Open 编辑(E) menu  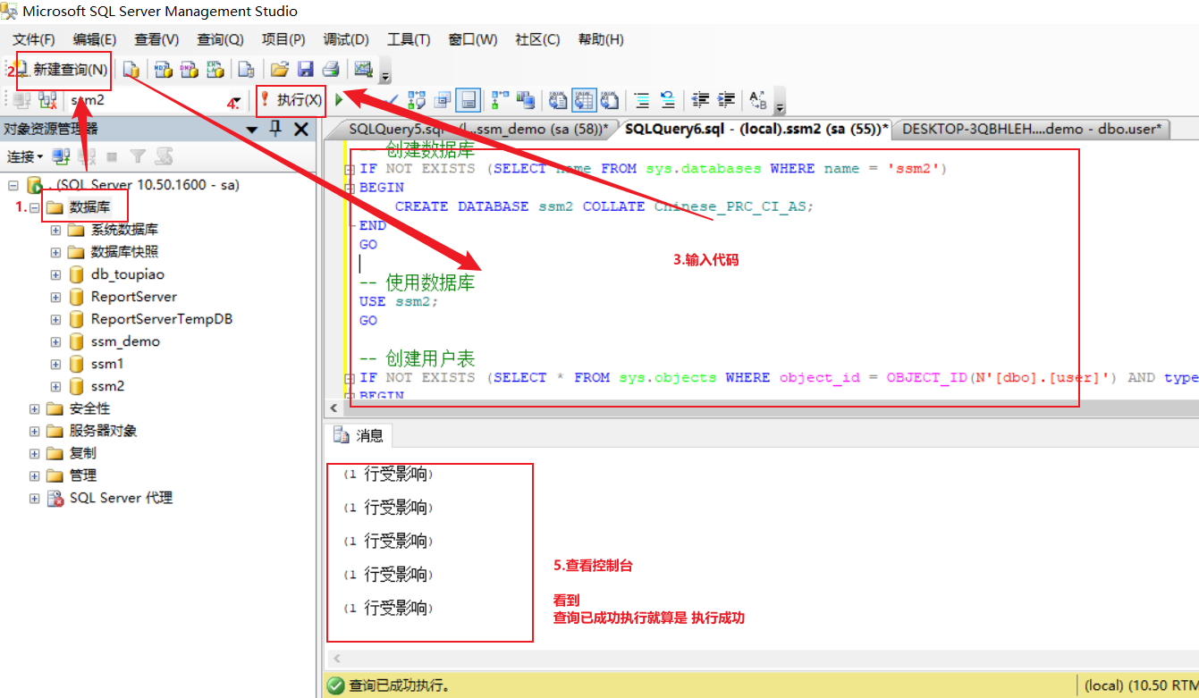(94, 39)
